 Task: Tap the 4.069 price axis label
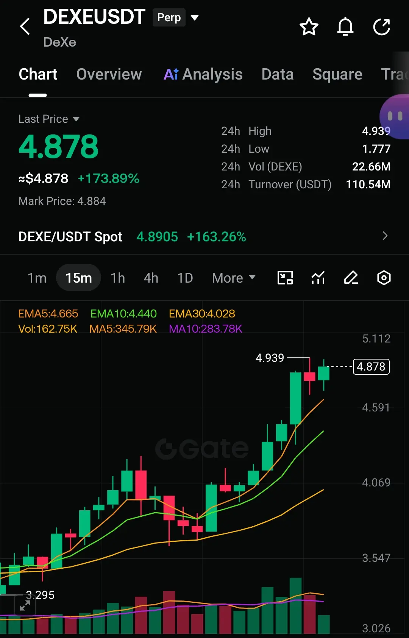376,483
